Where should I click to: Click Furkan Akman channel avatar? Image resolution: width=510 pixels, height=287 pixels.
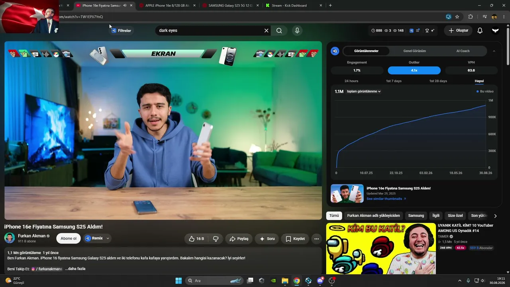10,238
